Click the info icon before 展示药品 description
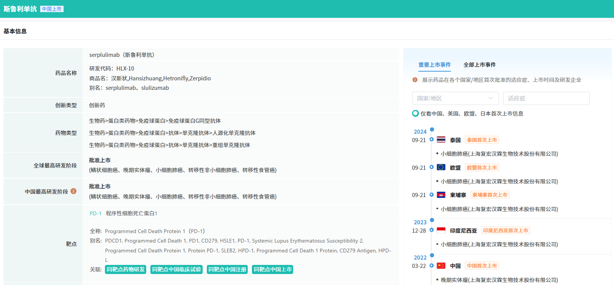The image size is (614, 285). (x=415, y=80)
